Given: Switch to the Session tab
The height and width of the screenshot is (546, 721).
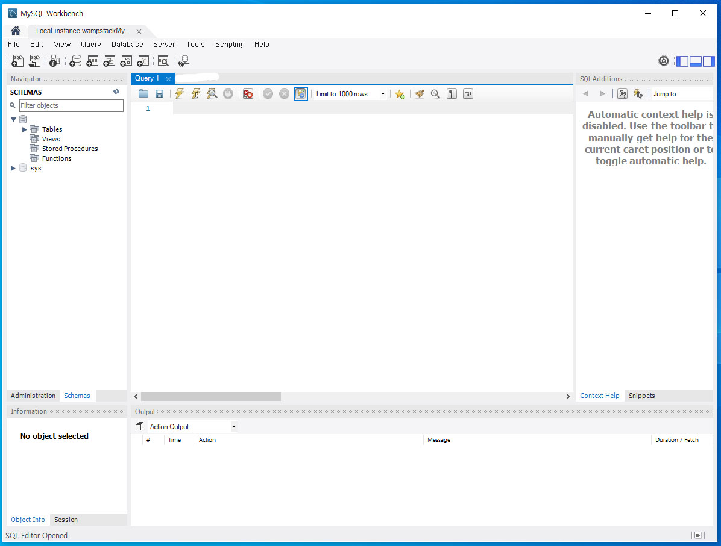Looking at the screenshot, I should click(66, 520).
